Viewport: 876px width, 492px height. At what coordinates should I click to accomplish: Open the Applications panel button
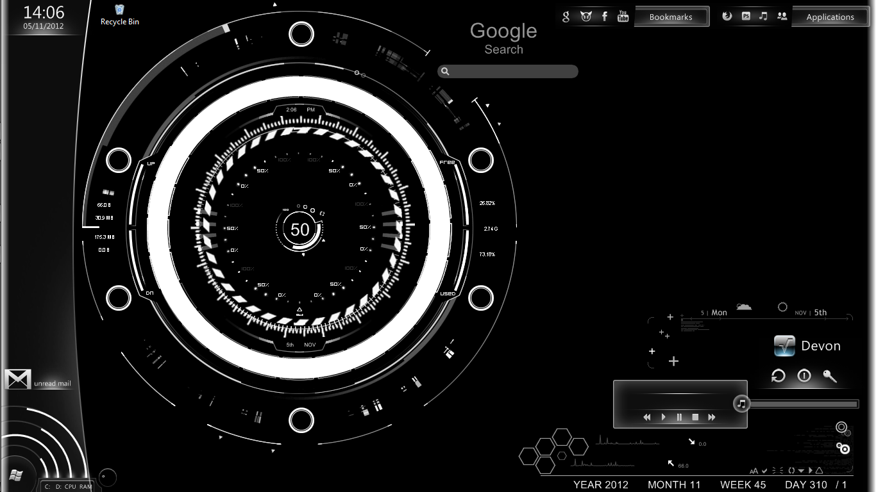830,17
